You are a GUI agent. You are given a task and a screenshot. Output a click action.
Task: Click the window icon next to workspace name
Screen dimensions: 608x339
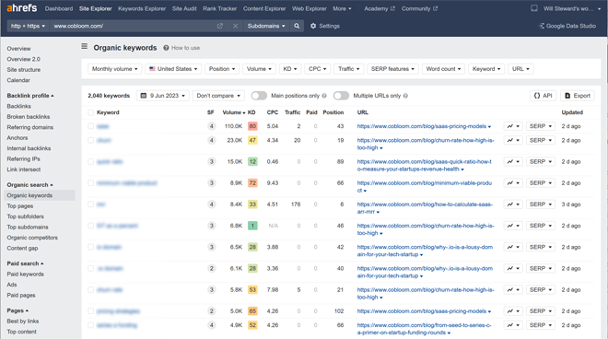pos(534,8)
